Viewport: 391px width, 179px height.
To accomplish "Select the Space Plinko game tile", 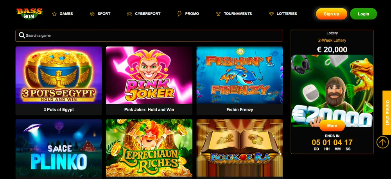I will coord(59,149).
